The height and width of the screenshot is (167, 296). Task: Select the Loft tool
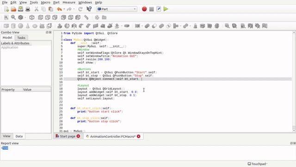(103, 26)
